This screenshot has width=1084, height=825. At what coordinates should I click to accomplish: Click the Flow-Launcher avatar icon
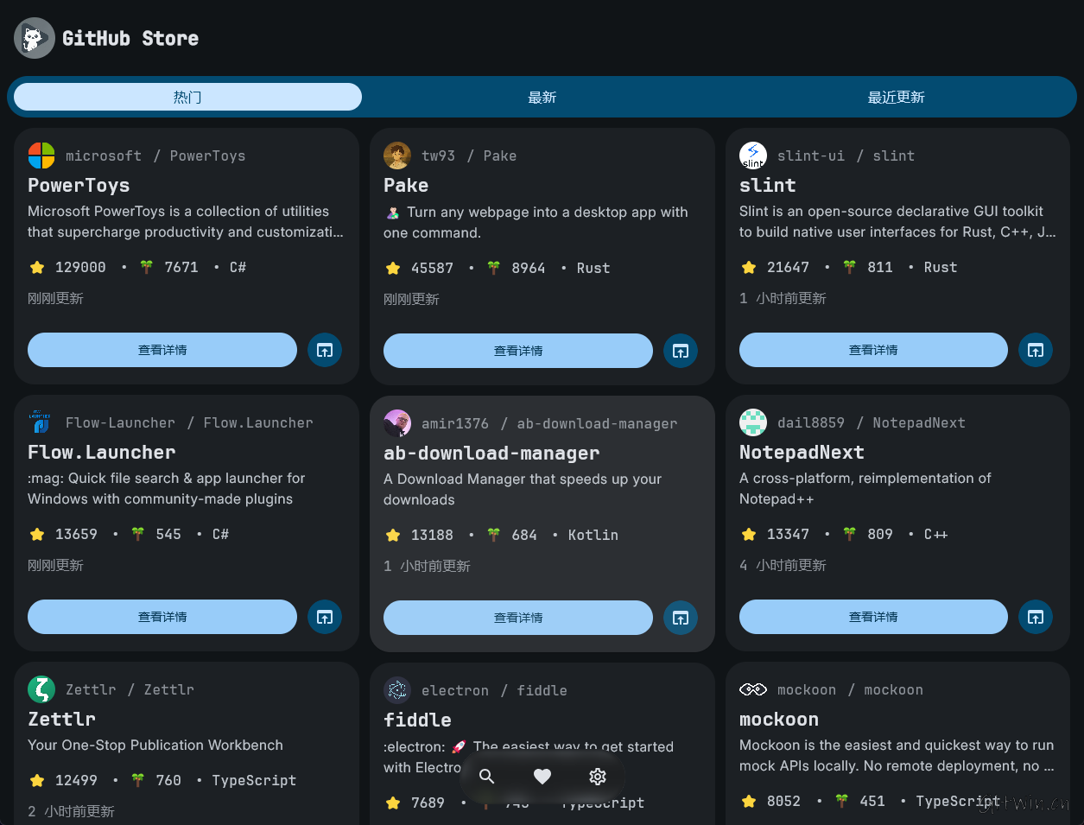pos(41,422)
